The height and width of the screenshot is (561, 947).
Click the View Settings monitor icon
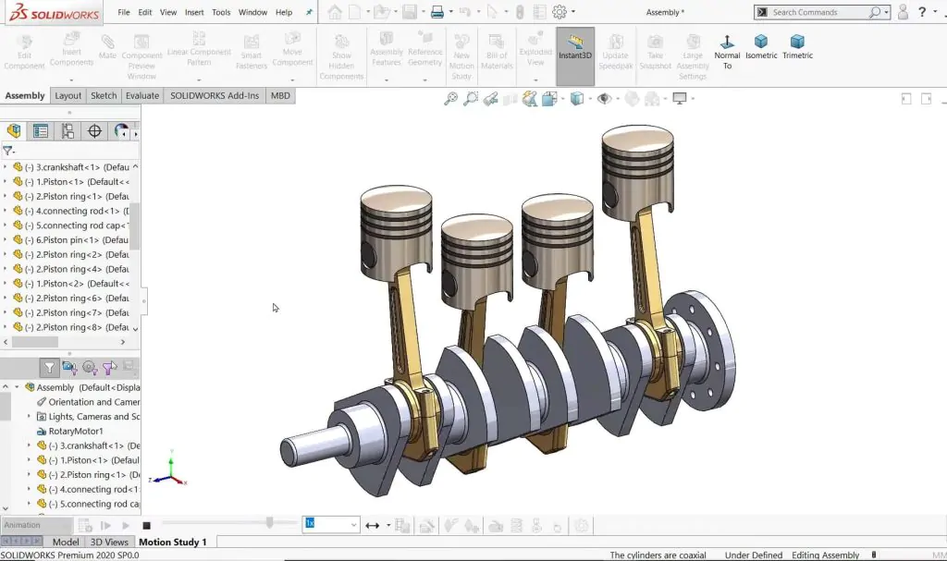[680, 99]
